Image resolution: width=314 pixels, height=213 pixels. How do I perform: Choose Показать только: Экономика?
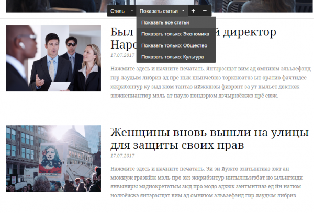pyautogui.click(x=176, y=34)
